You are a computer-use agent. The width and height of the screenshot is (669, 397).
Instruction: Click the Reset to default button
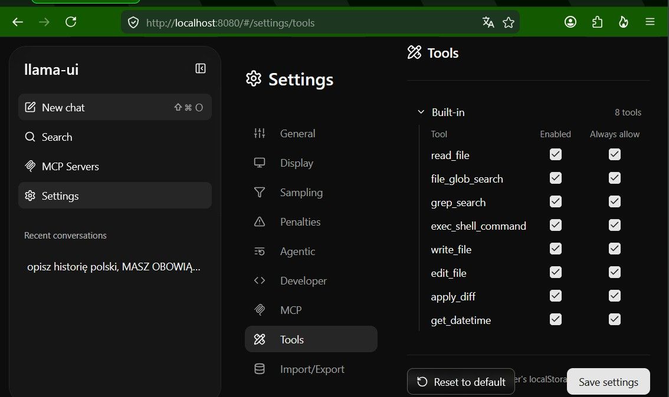click(x=461, y=382)
